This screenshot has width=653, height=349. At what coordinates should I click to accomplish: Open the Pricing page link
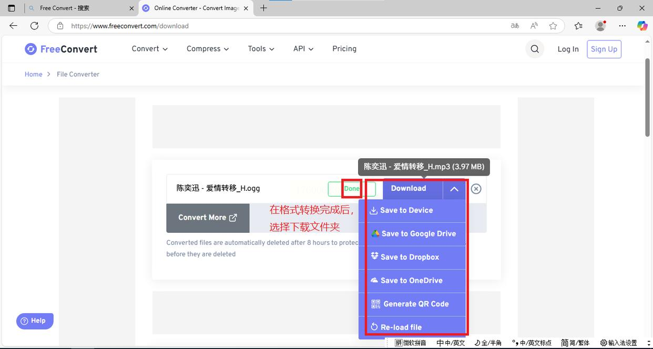click(x=344, y=49)
